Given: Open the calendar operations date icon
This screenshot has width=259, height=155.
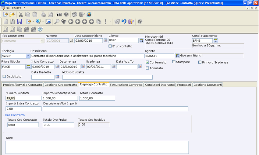Looking at the screenshot, I should tap(75, 15).
